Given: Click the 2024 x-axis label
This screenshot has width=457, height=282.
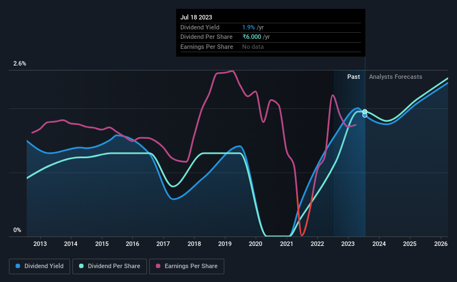Looking at the screenshot, I should (379, 244).
